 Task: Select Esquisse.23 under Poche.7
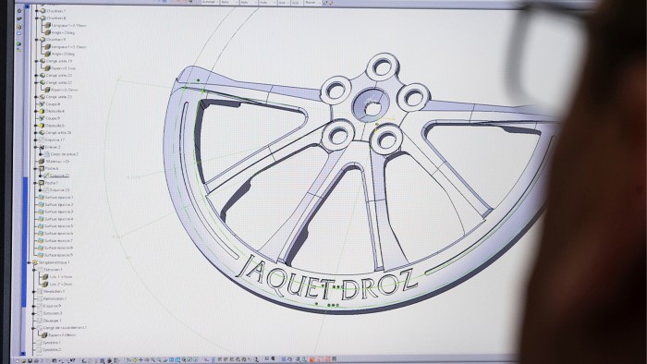(59, 190)
